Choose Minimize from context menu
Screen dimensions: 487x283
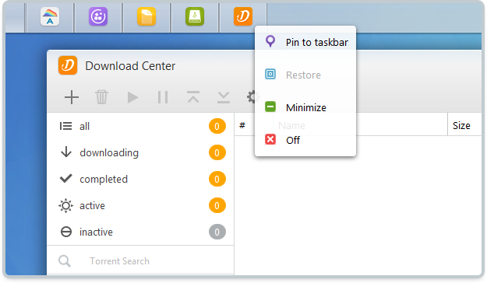pos(305,107)
